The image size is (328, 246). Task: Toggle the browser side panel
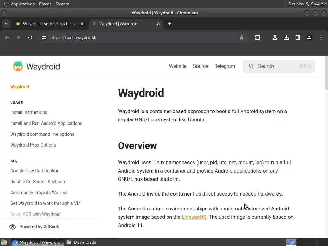(298, 38)
